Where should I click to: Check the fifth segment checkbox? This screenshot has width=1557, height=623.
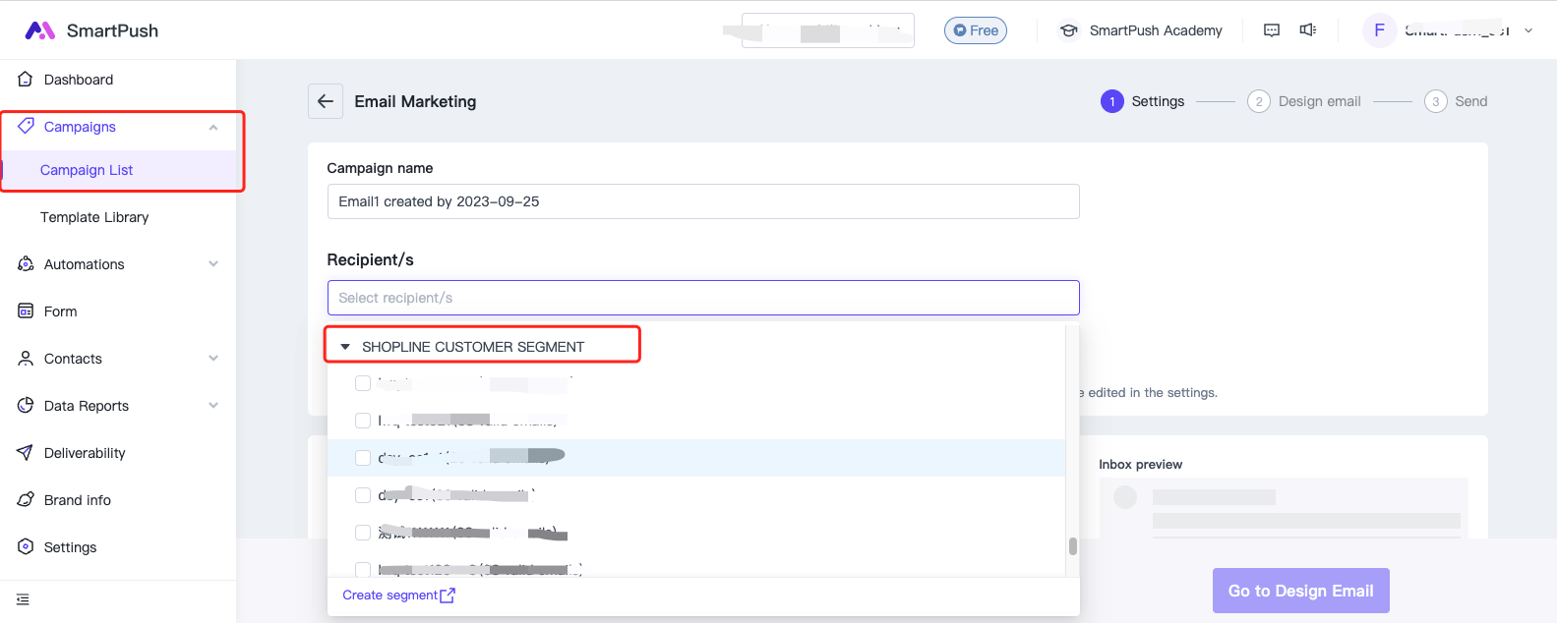pyautogui.click(x=363, y=533)
